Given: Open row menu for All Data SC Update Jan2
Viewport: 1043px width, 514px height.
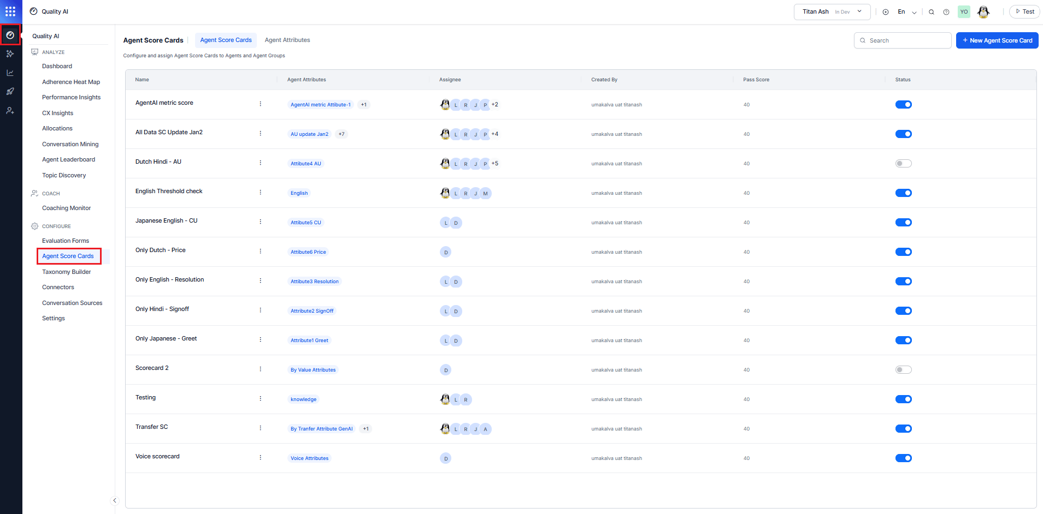Looking at the screenshot, I should coord(260,133).
